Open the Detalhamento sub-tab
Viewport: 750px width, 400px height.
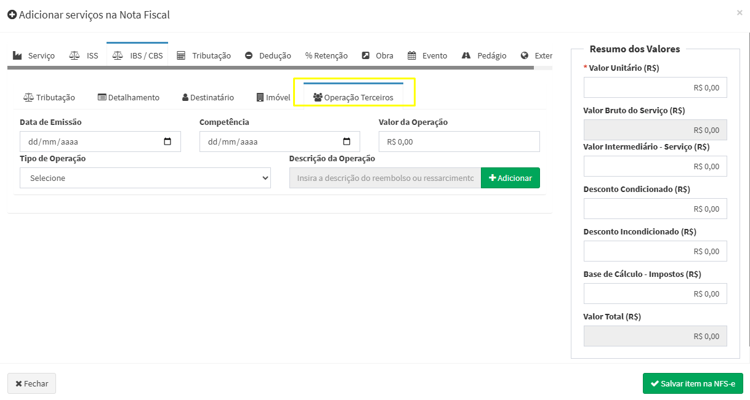[x=129, y=97]
